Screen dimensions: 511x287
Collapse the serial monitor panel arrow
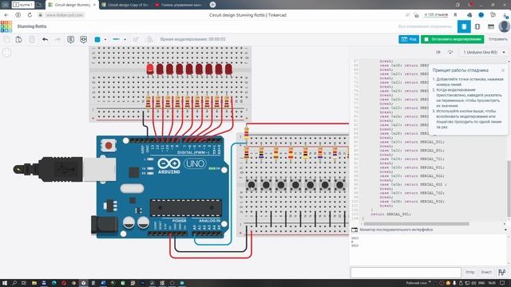coord(505,230)
